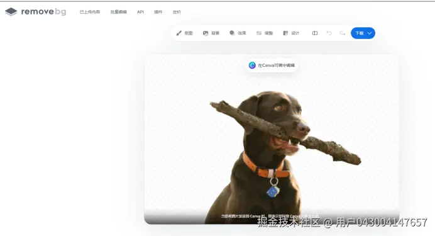The width and height of the screenshot is (435, 236).
Task: Click the dog cutout image preview
Action: click(272, 139)
